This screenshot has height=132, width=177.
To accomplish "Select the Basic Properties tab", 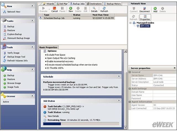I will point(48,48).
